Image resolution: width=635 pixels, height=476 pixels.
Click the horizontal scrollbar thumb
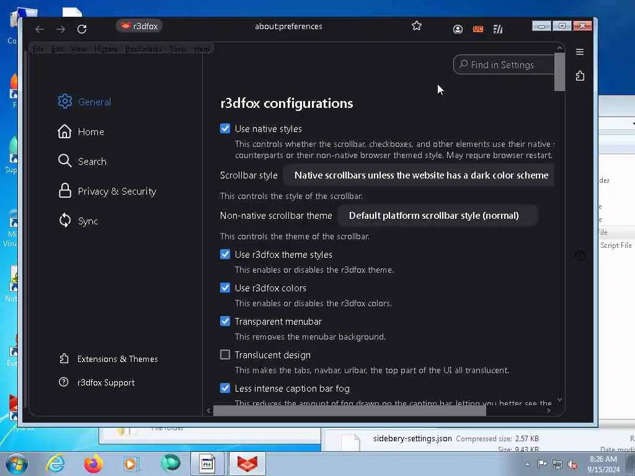(350, 410)
